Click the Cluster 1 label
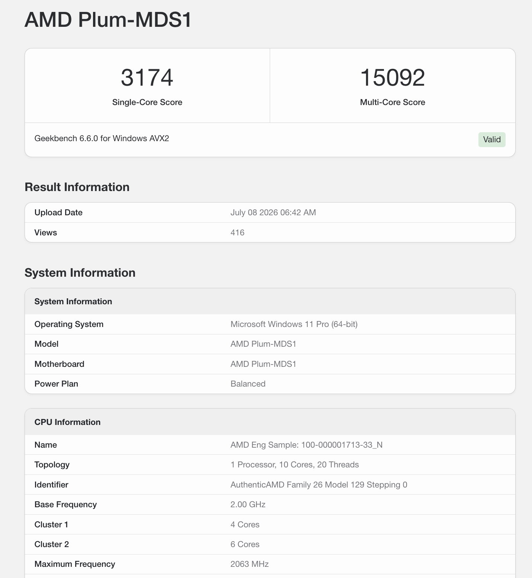 pos(51,525)
